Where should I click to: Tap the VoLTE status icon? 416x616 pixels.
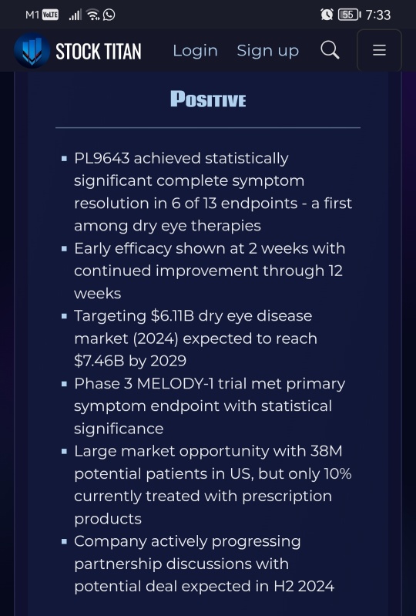tap(50, 15)
